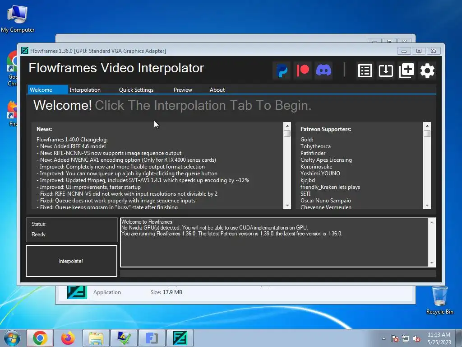Image resolution: width=462 pixels, height=347 pixels.
Task: Click the taskbar warning checkmark app icon
Action: (x=124, y=338)
